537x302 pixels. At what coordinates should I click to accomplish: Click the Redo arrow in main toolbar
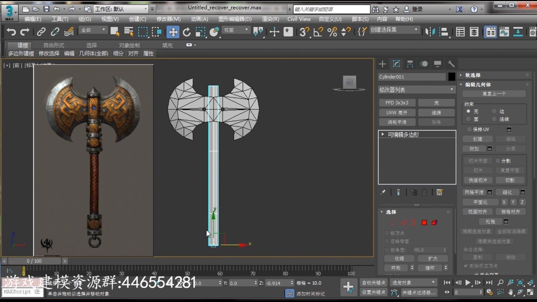(x=25, y=32)
